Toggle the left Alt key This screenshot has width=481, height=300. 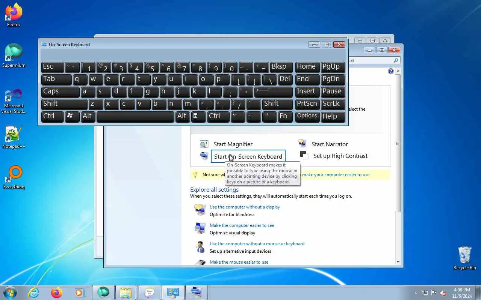pyautogui.click(x=88, y=116)
